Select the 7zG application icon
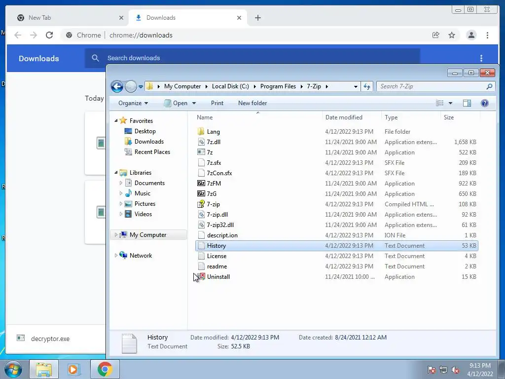Image resolution: width=505 pixels, height=379 pixels. (201, 193)
